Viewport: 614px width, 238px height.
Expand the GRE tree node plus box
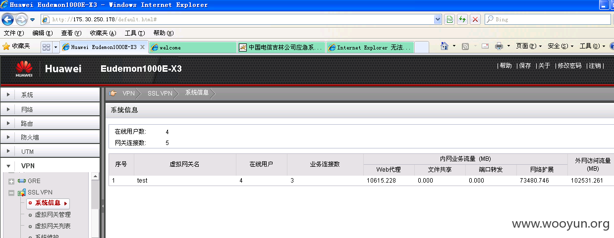point(11,181)
